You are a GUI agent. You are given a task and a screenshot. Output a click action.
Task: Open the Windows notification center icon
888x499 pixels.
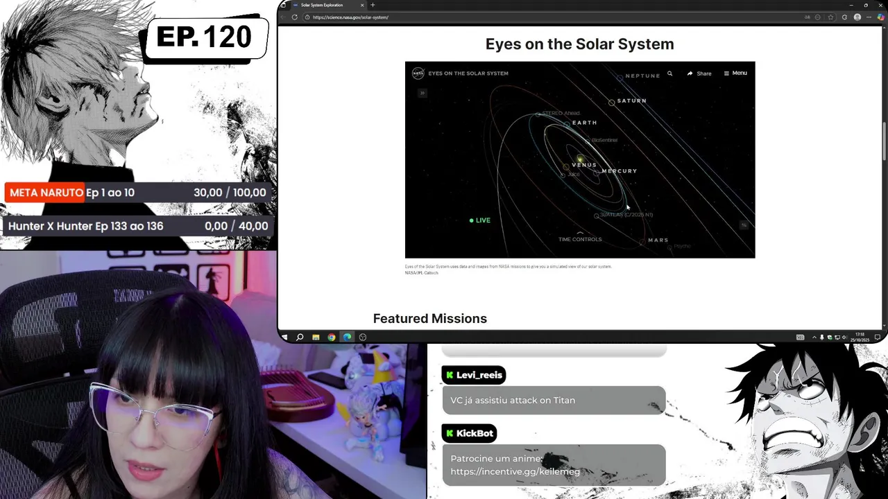pyautogui.click(x=878, y=338)
